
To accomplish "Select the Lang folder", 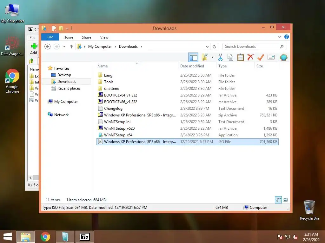I will (188, 75).
